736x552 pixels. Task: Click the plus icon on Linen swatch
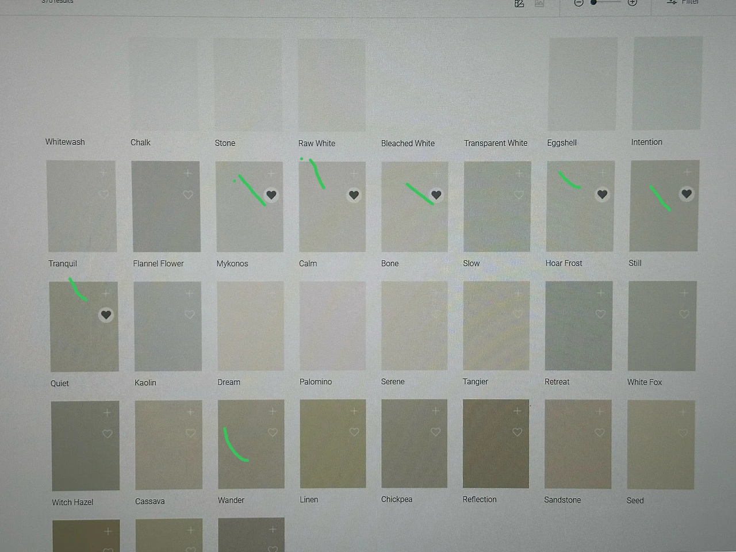pos(354,411)
